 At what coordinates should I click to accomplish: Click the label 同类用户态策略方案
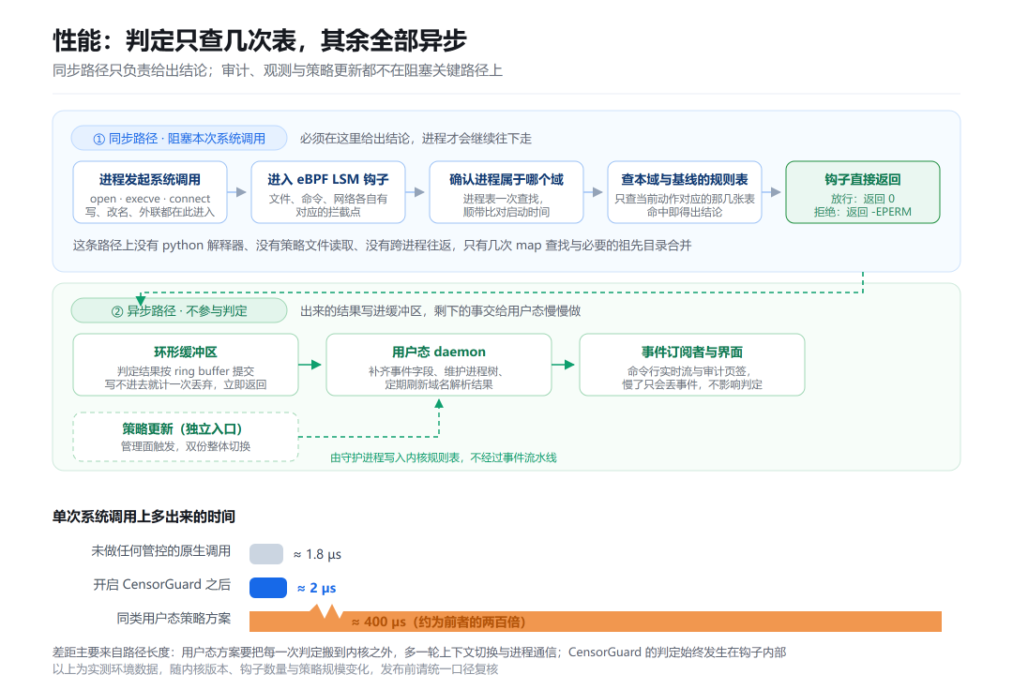[174, 618]
